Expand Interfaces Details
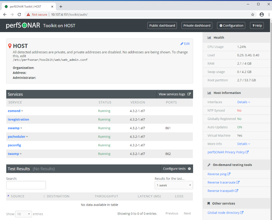This screenshot has height=220, width=272. [x=244, y=102]
